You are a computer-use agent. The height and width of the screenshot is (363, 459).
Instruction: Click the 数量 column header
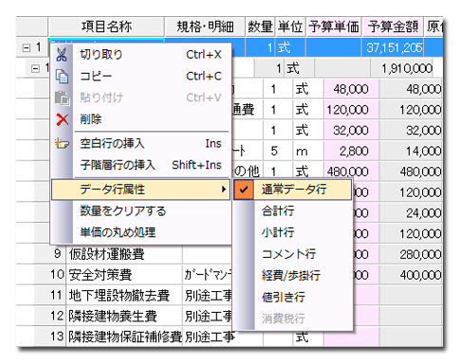260,27
